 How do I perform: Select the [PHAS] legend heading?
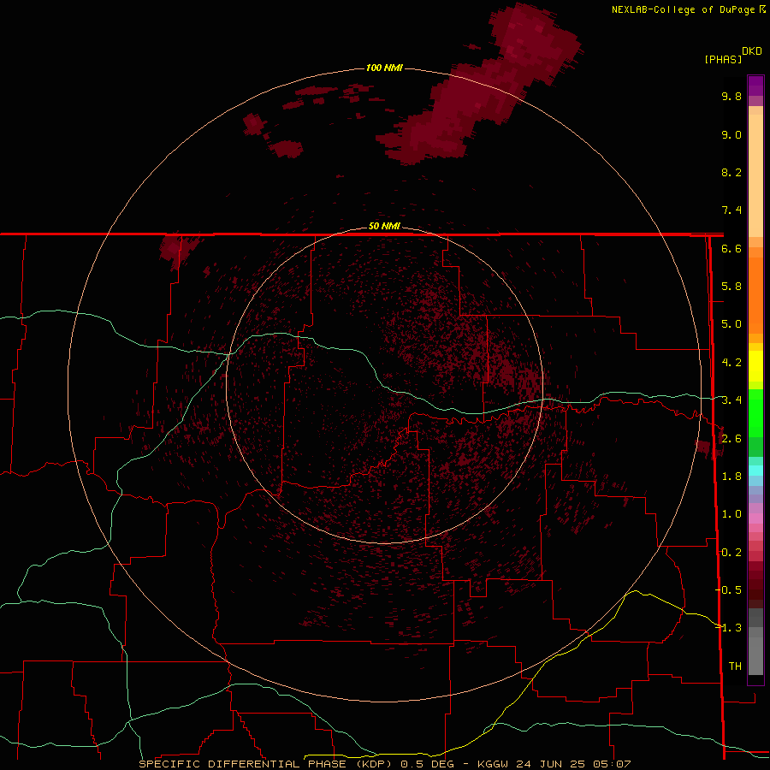(x=723, y=60)
